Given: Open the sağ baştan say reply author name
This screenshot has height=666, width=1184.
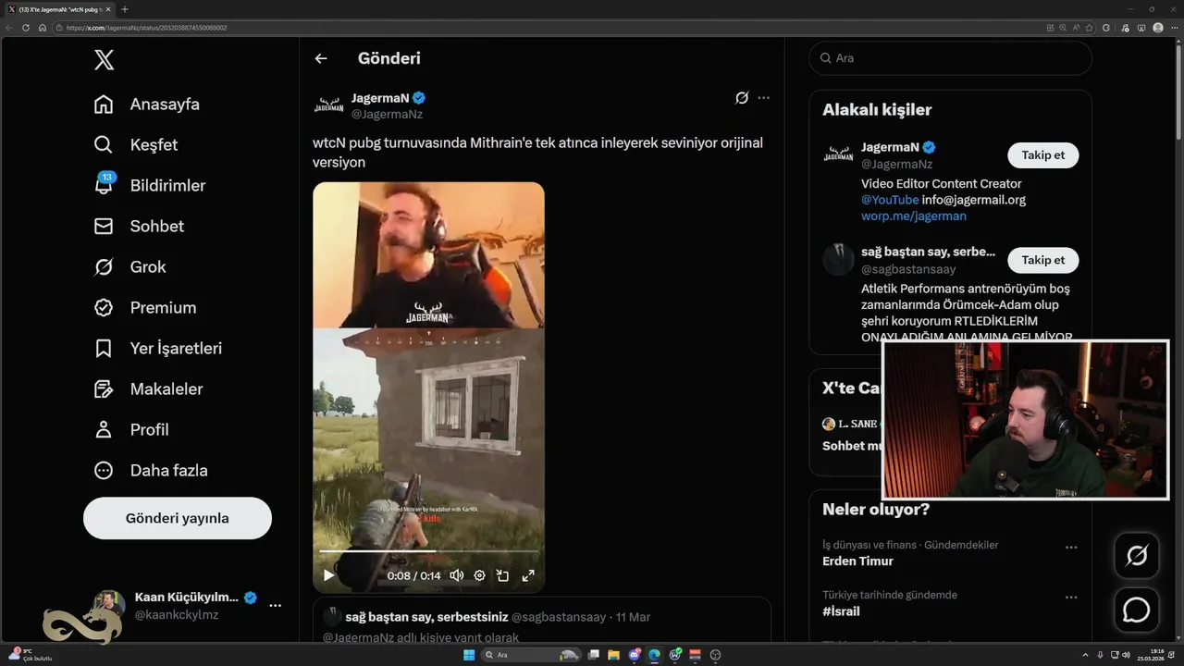Looking at the screenshot, I should pyautogui.click(x=426, y=616).
